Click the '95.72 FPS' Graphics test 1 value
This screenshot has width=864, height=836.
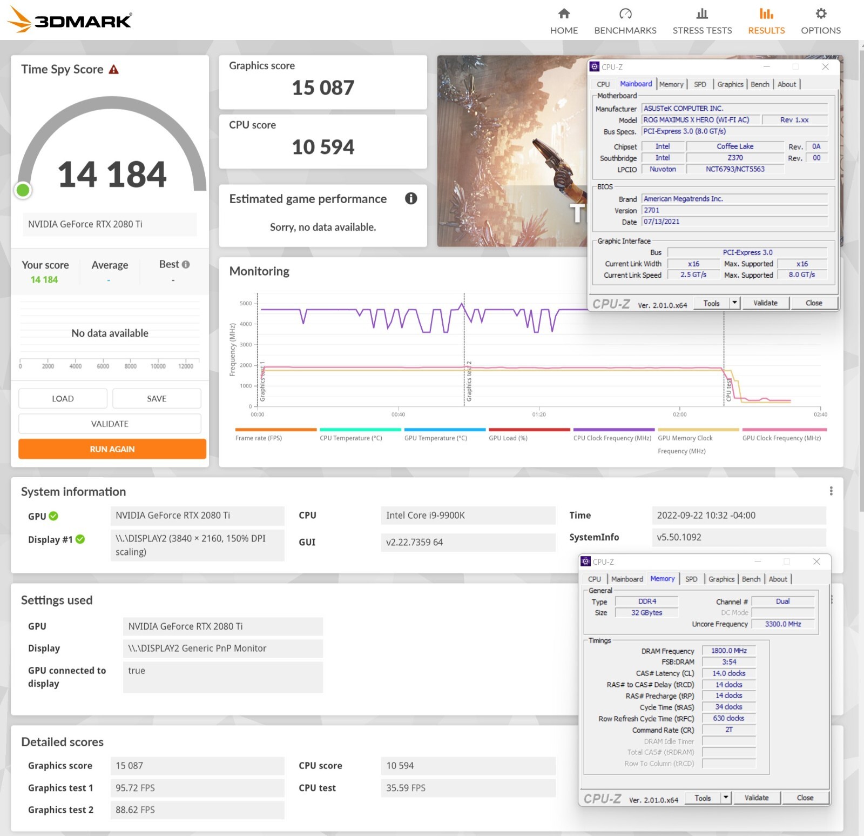[197, 787]
